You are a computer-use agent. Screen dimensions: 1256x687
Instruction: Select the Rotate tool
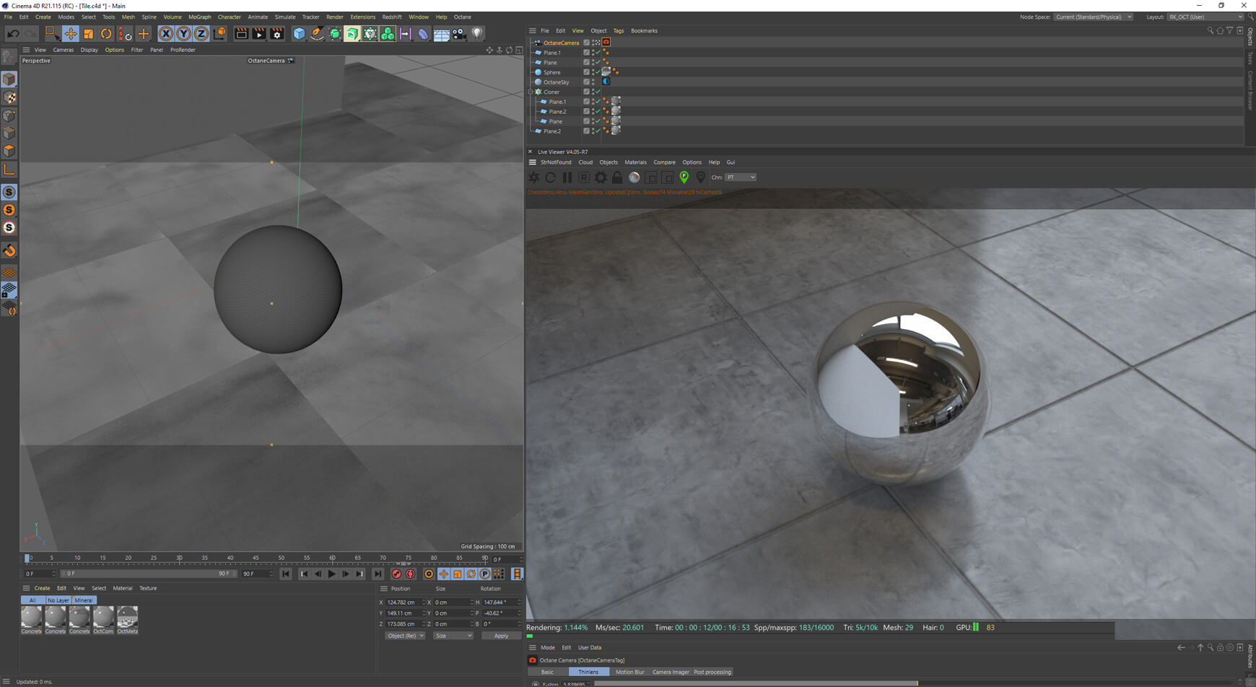[105, 34]
